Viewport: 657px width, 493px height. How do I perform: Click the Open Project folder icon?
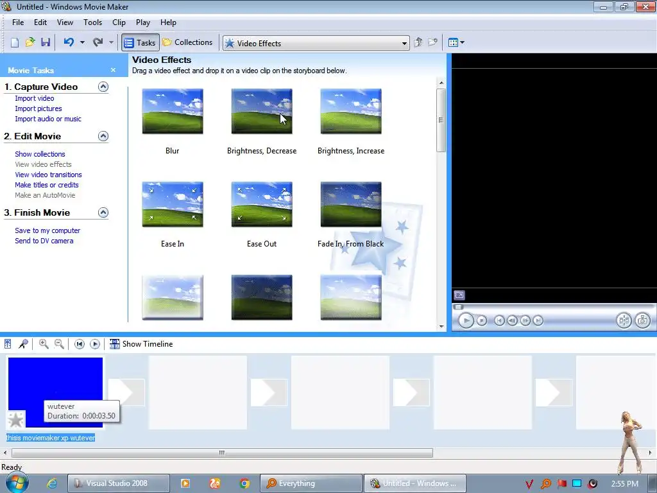30,42
